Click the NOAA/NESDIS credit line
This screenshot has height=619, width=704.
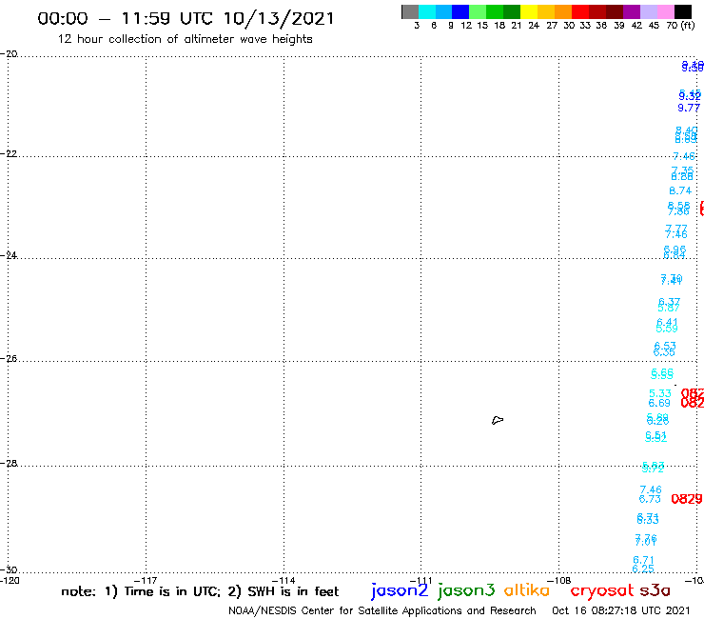(382, 610)
